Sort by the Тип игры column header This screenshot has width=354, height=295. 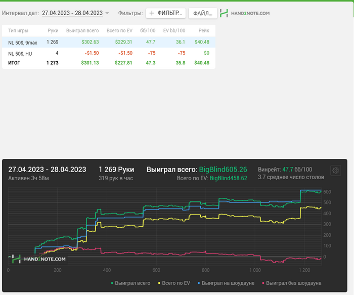tap(18, 30)
